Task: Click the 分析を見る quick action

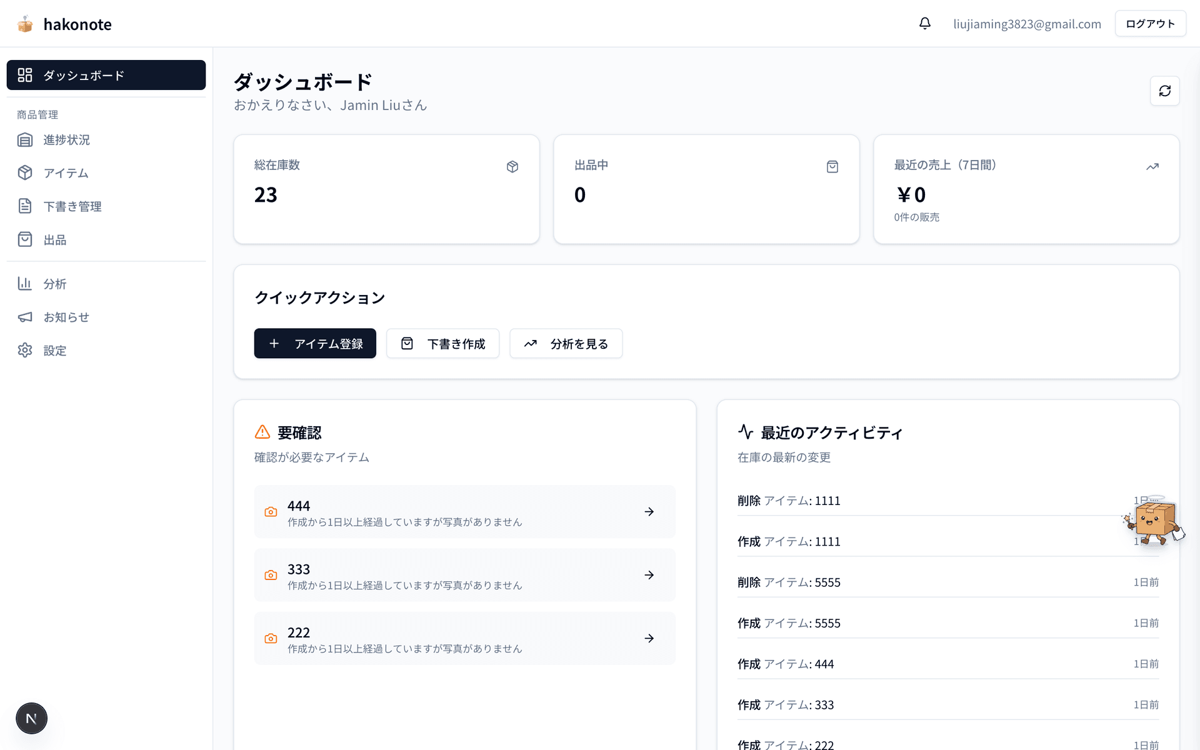Action: pos(566,343)
